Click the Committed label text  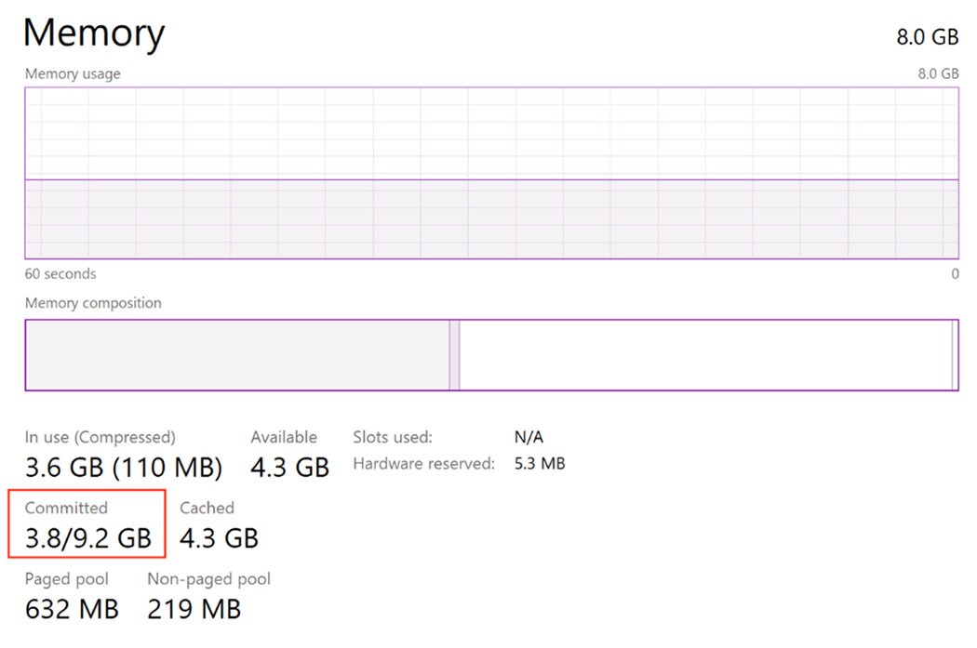(65, 509)
